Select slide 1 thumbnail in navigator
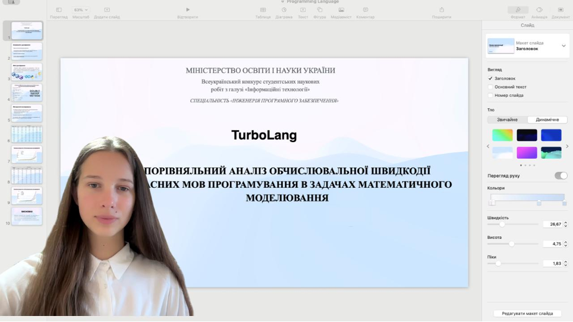 tap(27, 31)
